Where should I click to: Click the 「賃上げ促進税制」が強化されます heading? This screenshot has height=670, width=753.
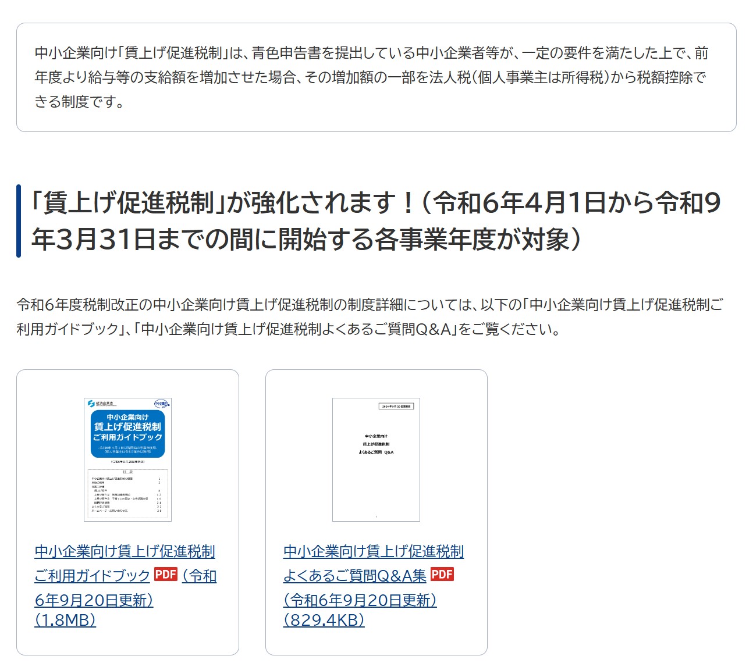(x=375, y=221)
